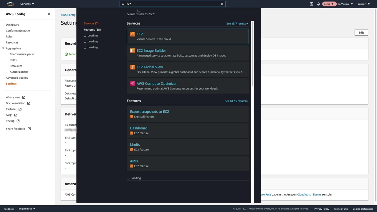Select Settings in the sidebar

tap(11, 84)
